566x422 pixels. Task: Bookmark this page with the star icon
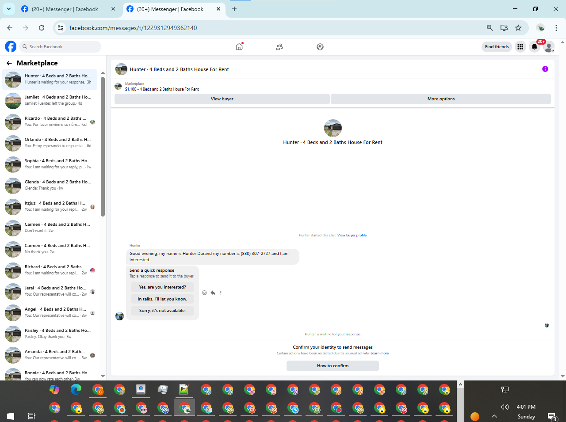pyautogui.click(x=518, y=28)
